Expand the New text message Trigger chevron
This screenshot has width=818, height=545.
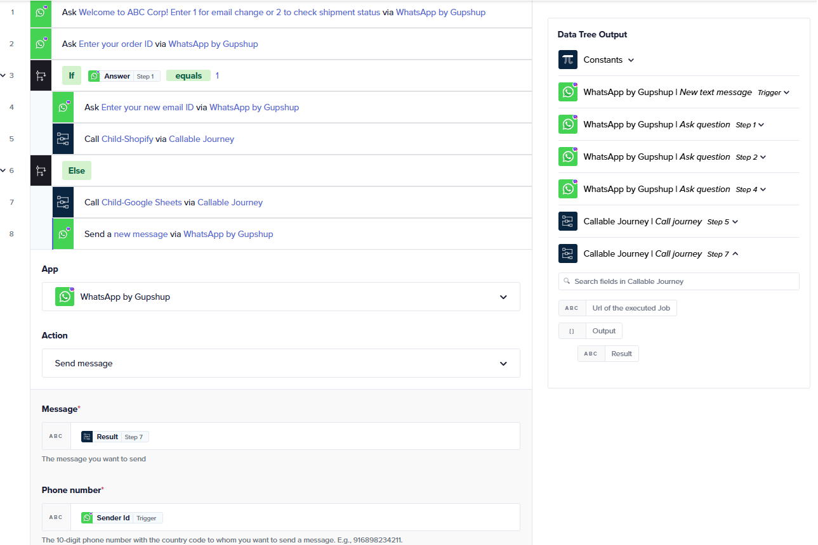[x=787, y=93]
